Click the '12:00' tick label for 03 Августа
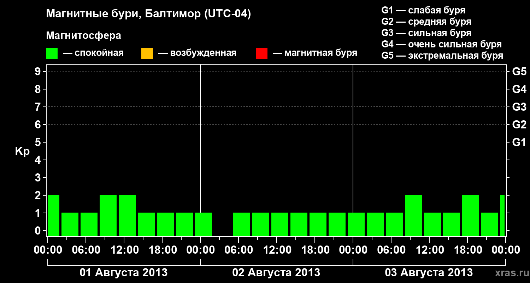Image resolution: width=530 pixels, height=283 pixels. click(x=429, y=250)
